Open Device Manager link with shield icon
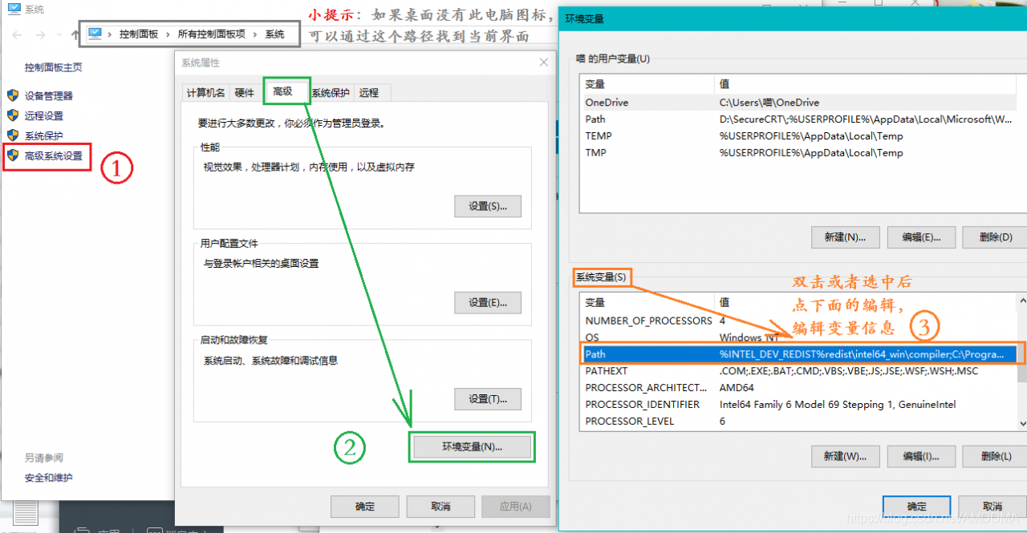The width and height of the screenshot is (1027, 533). [x=48, y=95]
